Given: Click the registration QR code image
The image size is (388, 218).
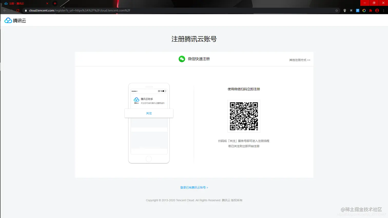Looking at the screenshot, I should point(244,116).
